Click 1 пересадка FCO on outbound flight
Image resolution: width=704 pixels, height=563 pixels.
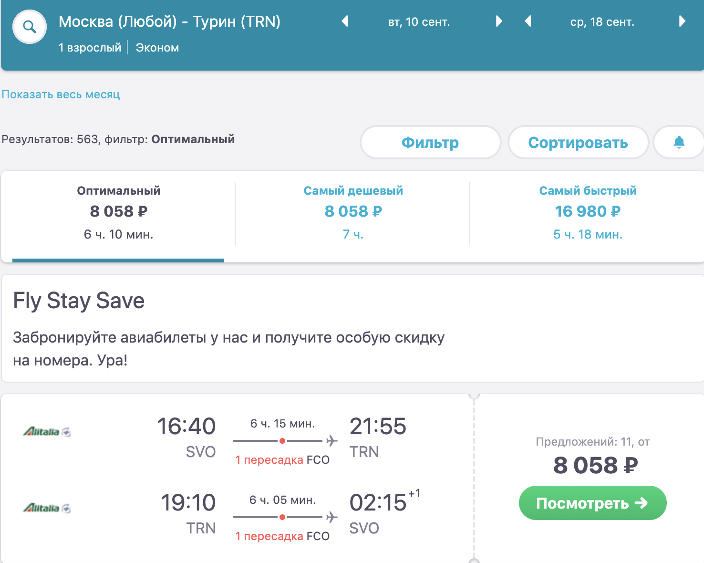pyautogui.click(x=282, y=460)
